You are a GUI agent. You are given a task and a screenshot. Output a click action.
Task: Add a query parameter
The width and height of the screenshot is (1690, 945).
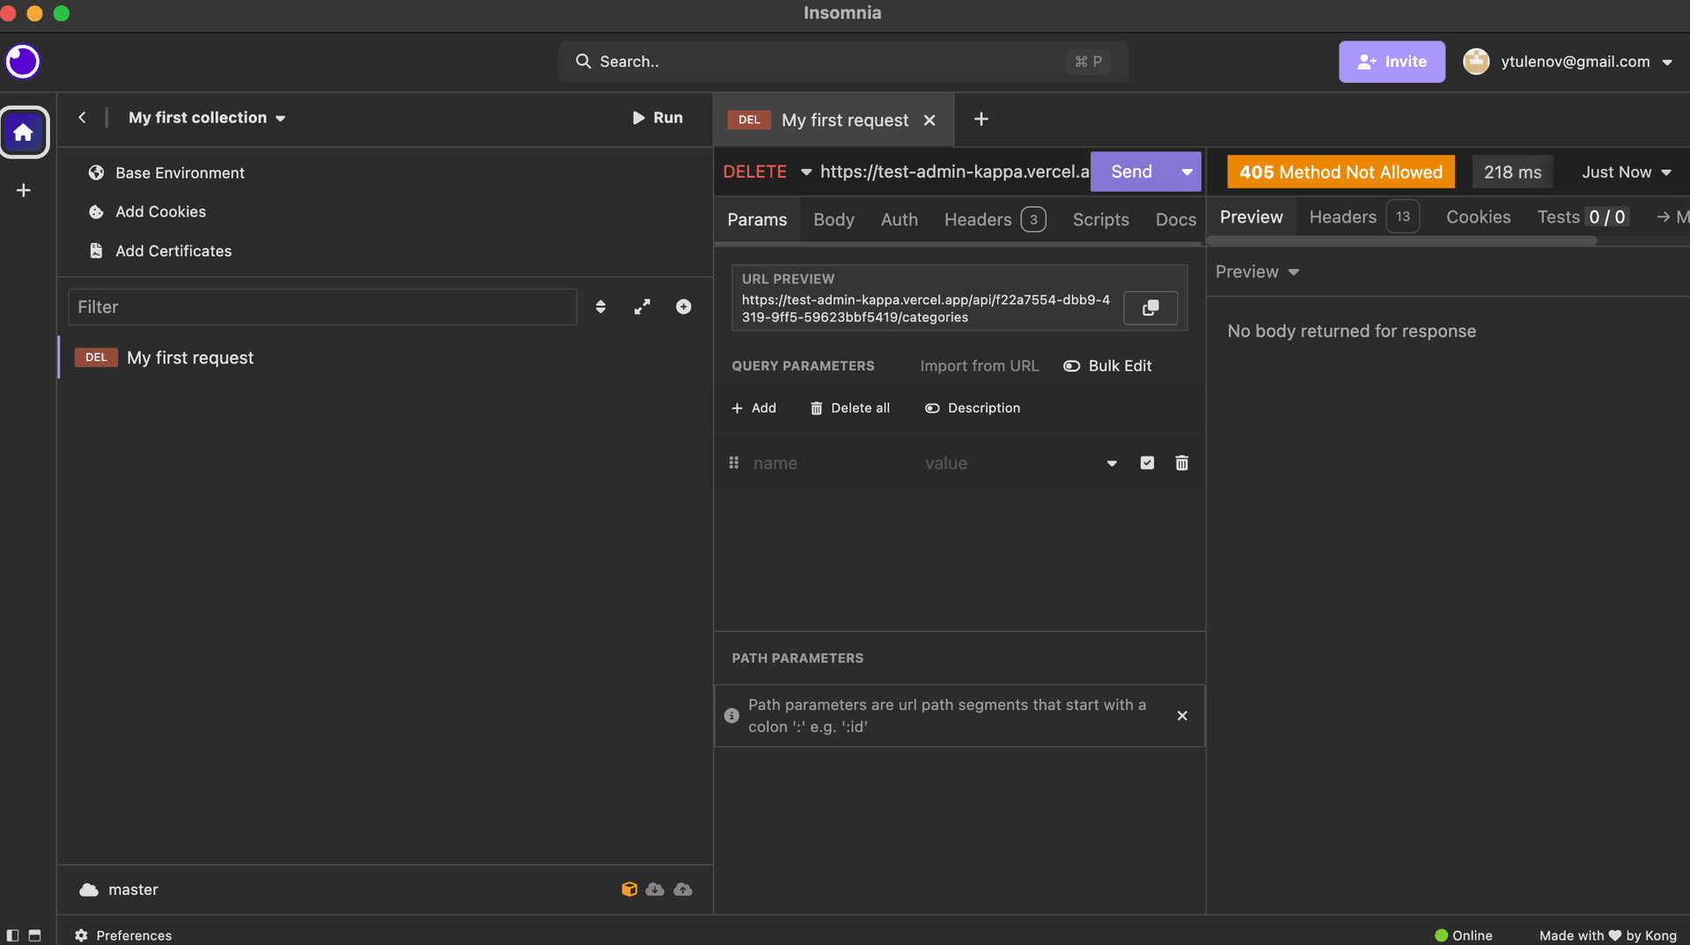(753, 408)
